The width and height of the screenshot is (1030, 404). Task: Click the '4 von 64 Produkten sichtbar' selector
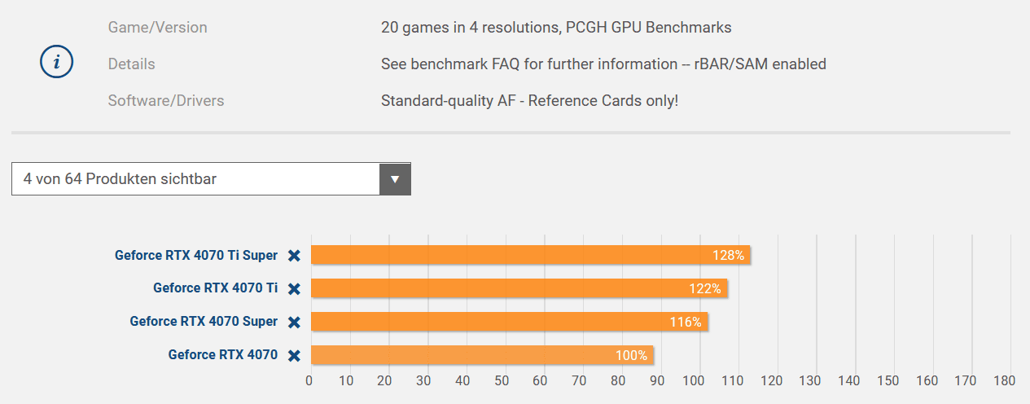(195, 179)
